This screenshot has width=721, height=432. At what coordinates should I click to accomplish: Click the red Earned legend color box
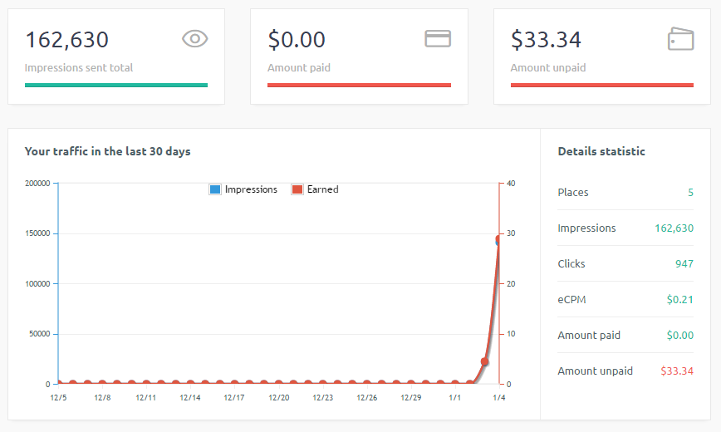(x=297, y=189)
